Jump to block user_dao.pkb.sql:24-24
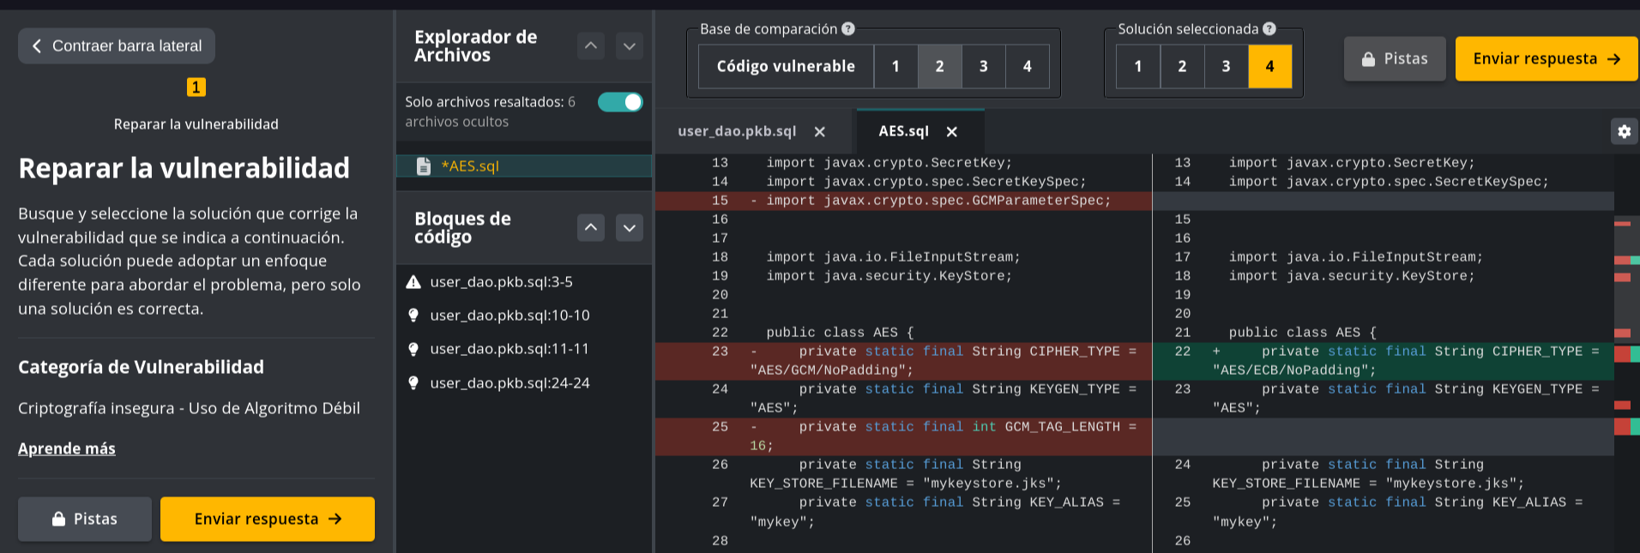1640x553 pixels. point(509,382)
